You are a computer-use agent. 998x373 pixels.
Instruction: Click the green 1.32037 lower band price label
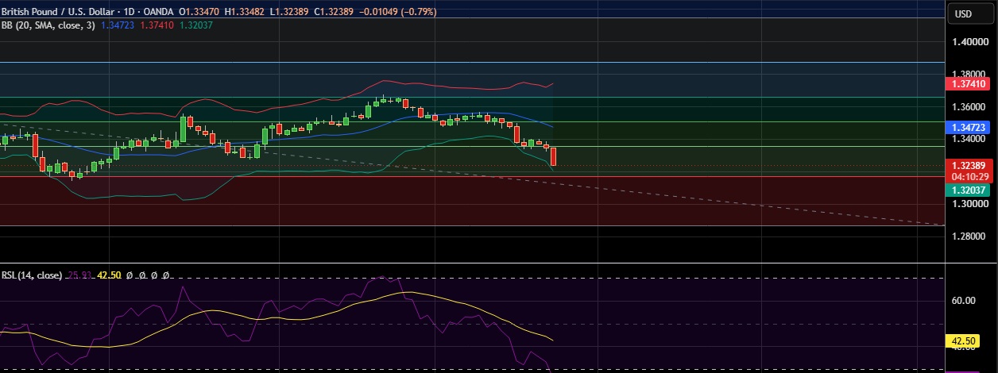click(966, 190)
